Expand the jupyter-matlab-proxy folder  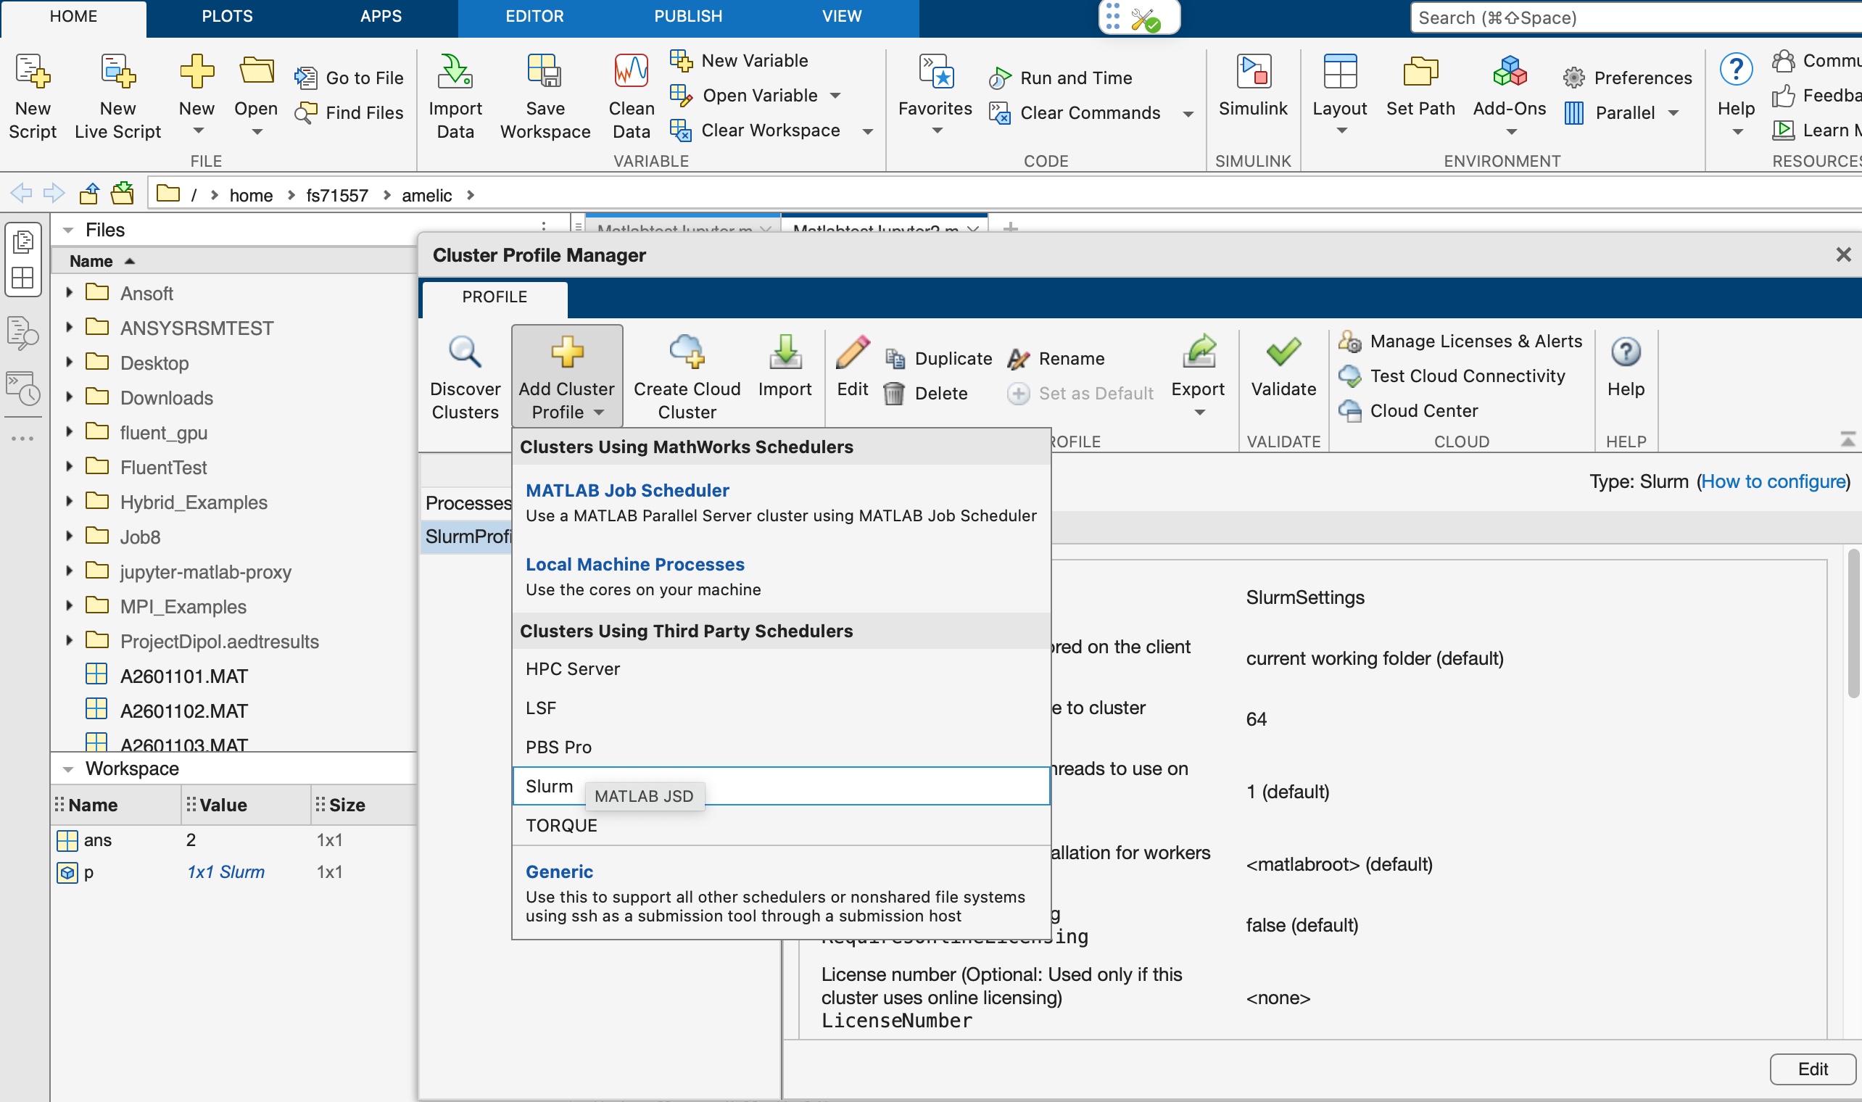(69, 571)
